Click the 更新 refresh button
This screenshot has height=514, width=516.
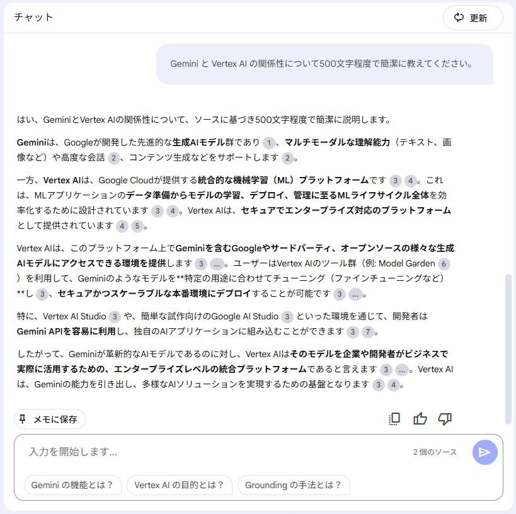point(473,18)
